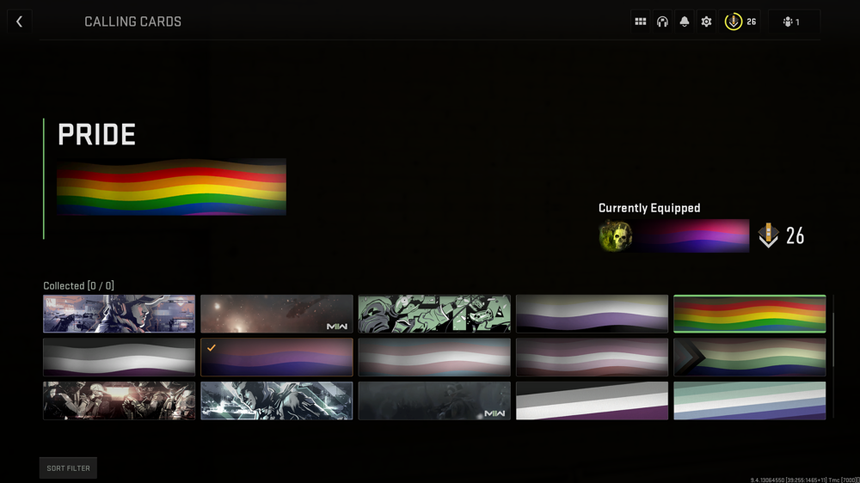Image resolution: width=860 pixels, height=483 pixels.
Task: Click the equipped skull emblem
Action: [x=616, y=235]
